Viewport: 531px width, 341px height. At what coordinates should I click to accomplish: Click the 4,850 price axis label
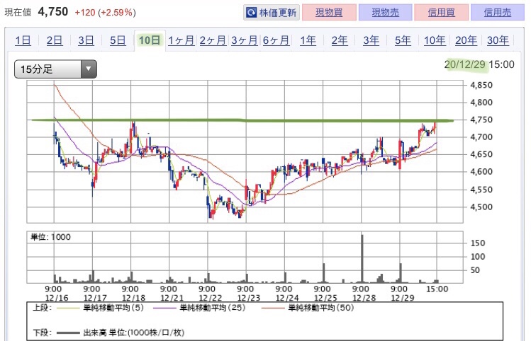coord(481,85)
